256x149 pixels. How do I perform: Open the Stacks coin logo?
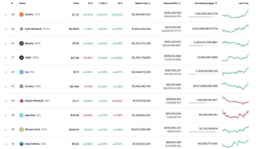pyautogui.click(x=21, y=14)
